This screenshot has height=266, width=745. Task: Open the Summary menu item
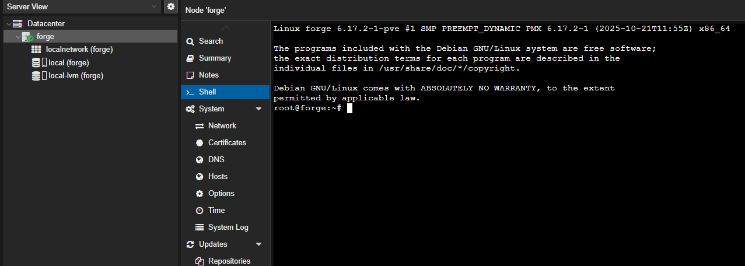(x=215, y=58)
